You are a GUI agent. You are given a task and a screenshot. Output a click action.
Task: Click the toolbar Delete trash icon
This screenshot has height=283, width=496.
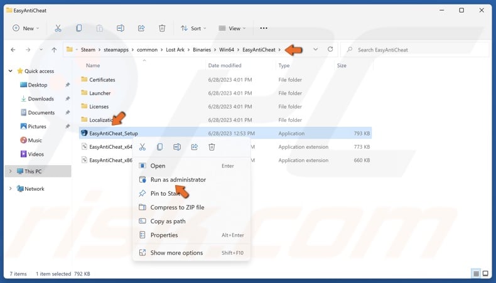(162, 28)
